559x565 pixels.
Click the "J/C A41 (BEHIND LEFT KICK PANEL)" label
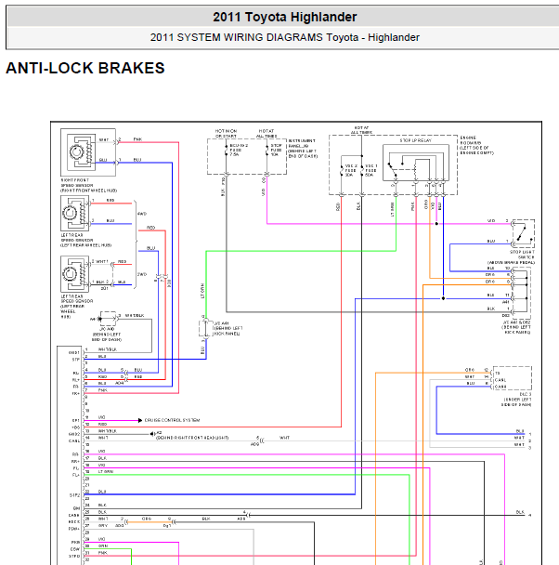coord(228,329)
